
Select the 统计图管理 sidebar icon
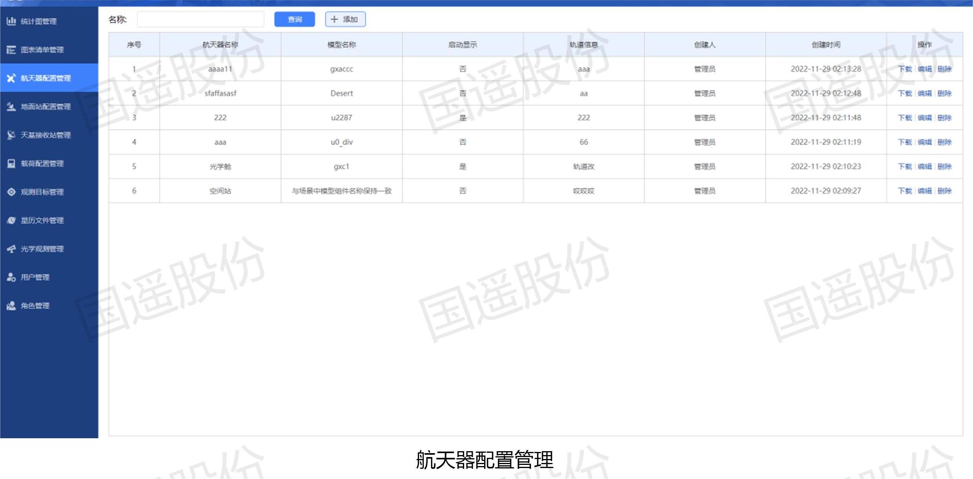click(x=11, y=22)
